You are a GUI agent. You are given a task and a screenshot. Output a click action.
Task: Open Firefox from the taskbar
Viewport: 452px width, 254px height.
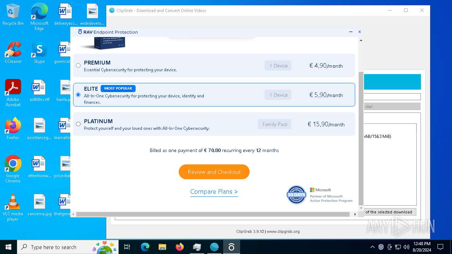[x=179, y=247]
